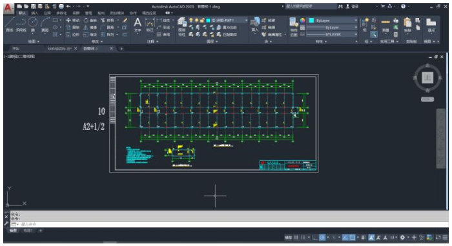Click the Undo arrow in quick access toolbar
This screenshot has width=452, height=246.
click(68, 6)
